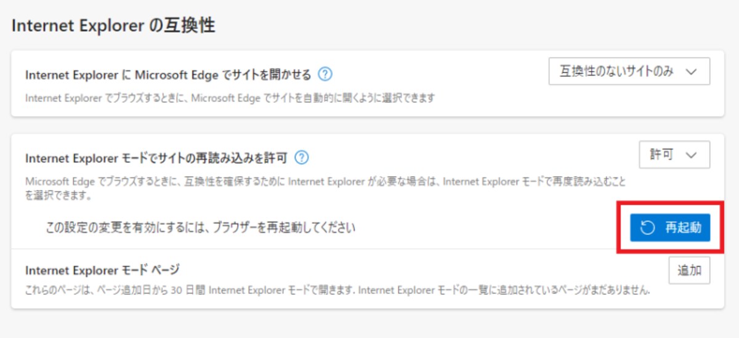Click the 許可 text inside the dropdown

(661, 155)
